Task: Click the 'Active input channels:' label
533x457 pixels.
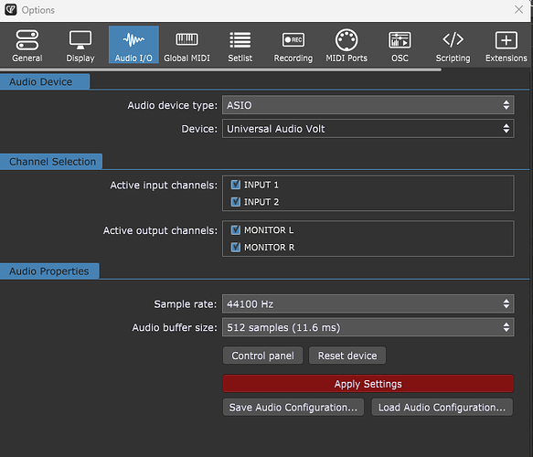Action: (164, 186)
